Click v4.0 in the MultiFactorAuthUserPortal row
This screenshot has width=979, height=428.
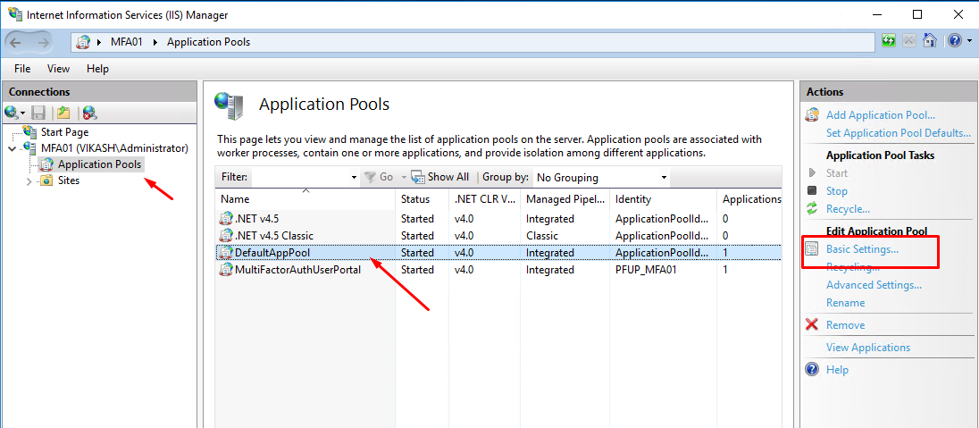[464, 270]
